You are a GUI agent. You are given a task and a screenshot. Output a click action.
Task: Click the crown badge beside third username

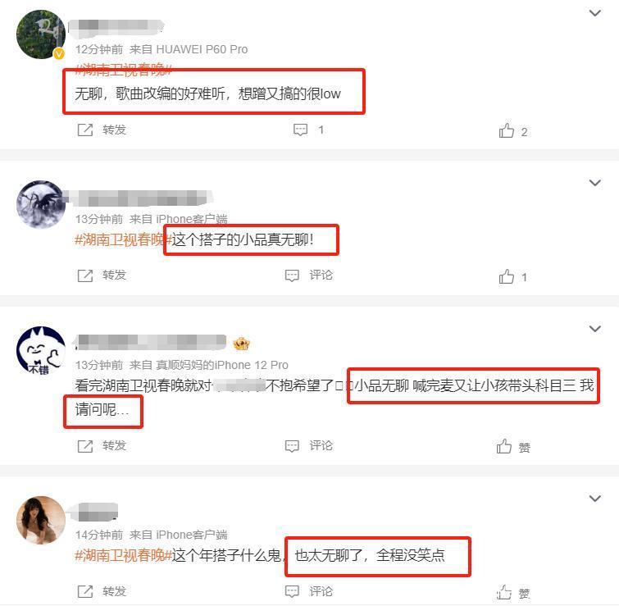241,344
